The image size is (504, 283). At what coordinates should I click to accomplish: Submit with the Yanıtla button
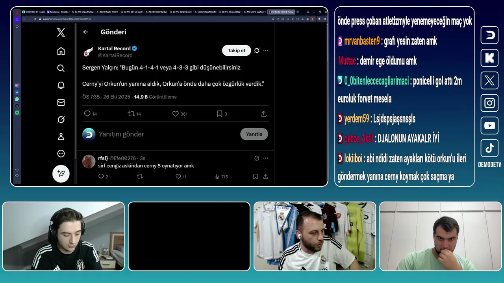254,134
